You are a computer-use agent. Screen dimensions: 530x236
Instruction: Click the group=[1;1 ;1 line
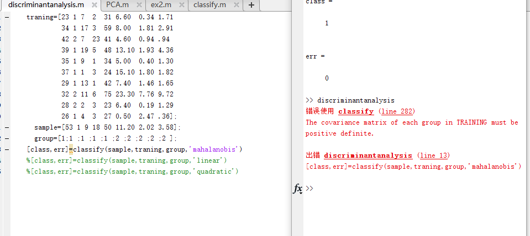click(x=106, y=138)
